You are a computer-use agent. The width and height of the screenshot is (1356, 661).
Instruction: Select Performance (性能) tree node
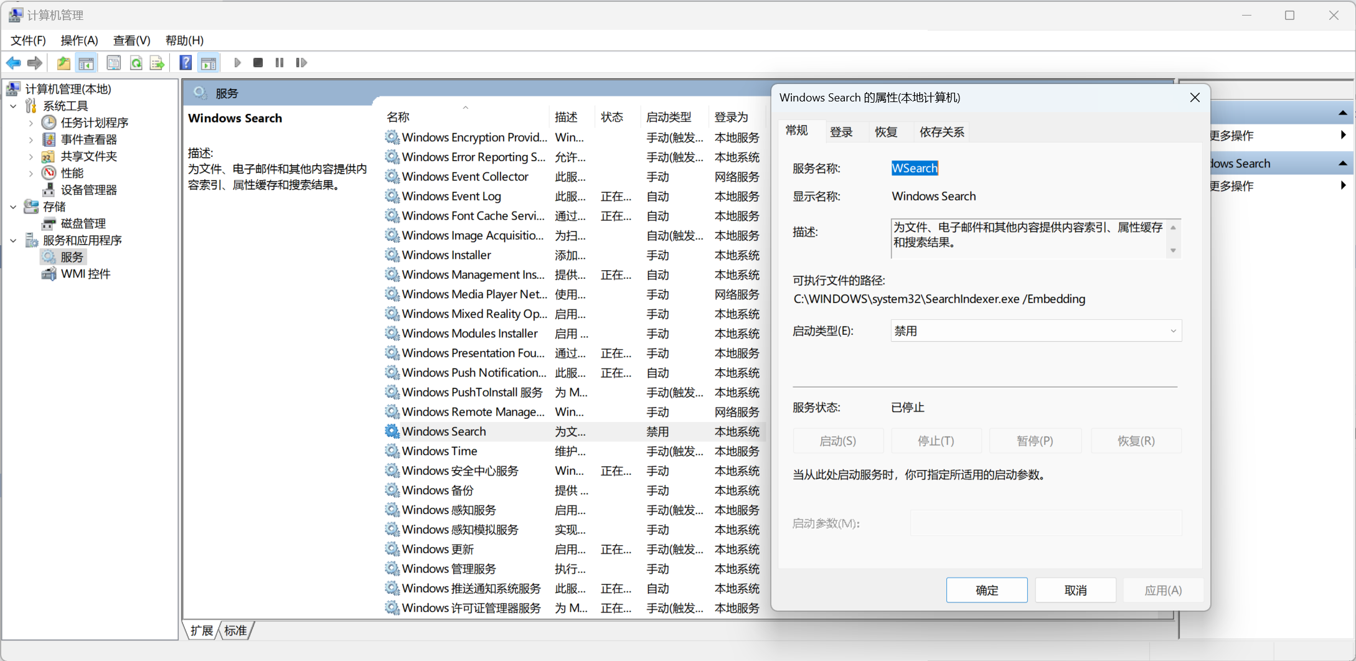tap(72, 173)
